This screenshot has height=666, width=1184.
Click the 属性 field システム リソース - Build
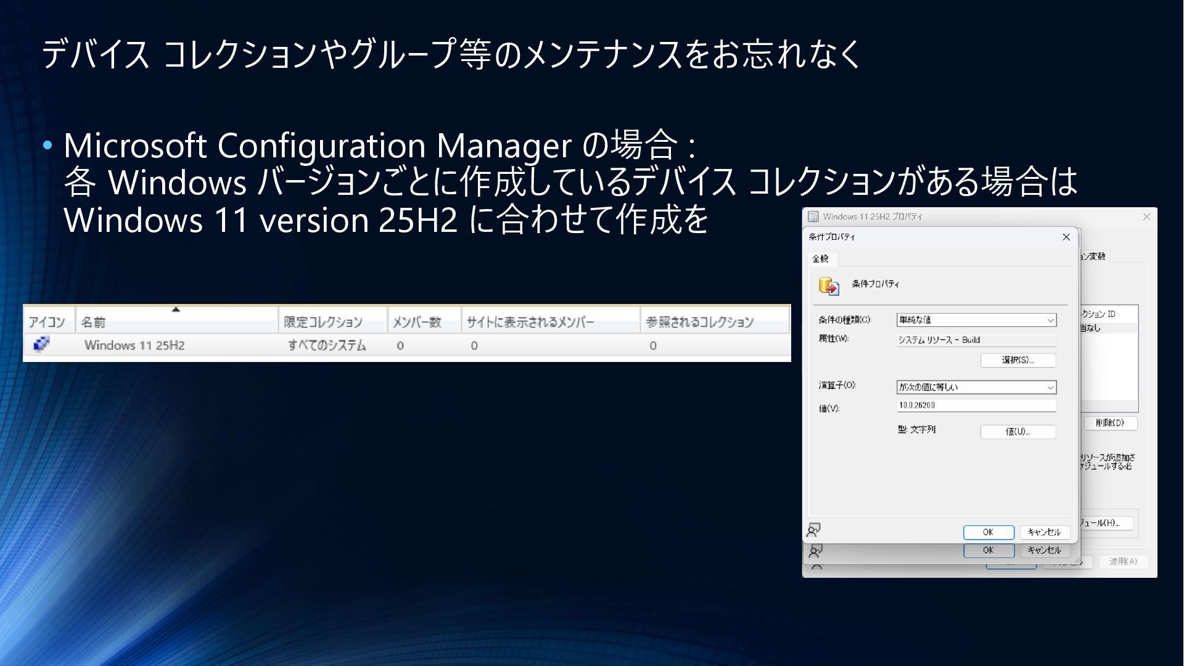(x=976, y=340)
